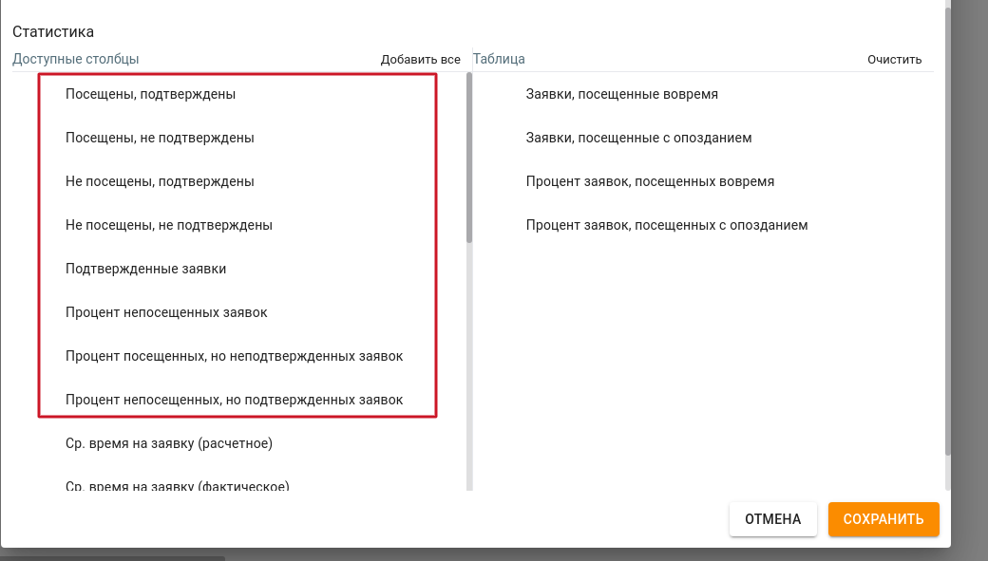Add the 'Подтвержденные заявки' column

pyautogui.click(x=145, y=269)
